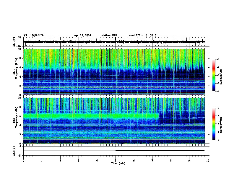The height and width of the screenshot is (180, 234).
Task: Click time axis tick label "7"
Action: click(x=152, y=161)
